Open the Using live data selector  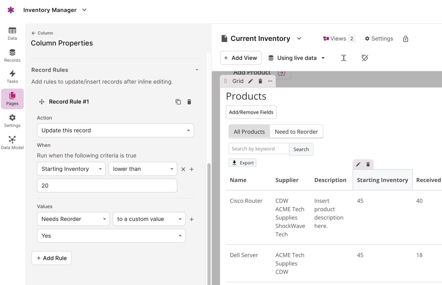296,58
